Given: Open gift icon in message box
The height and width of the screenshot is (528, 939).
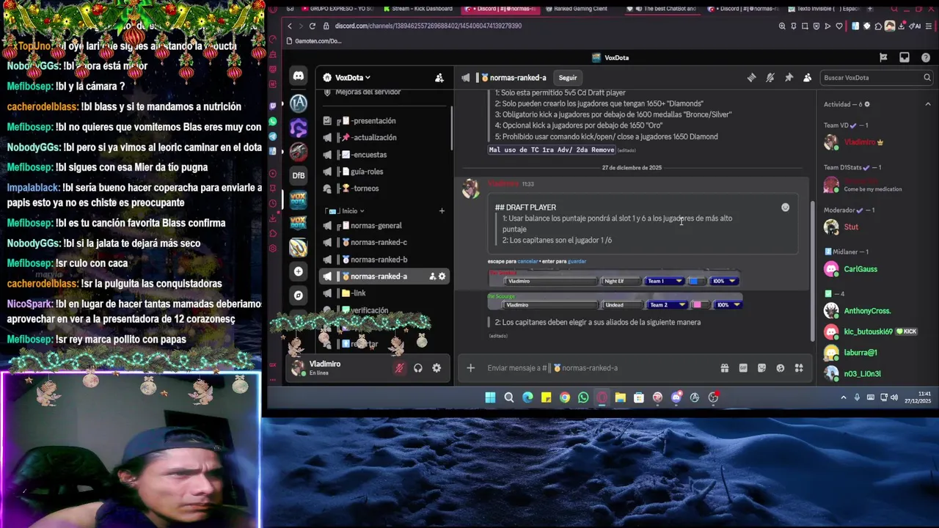Looking at the screenshot, I should click(724, 368).
